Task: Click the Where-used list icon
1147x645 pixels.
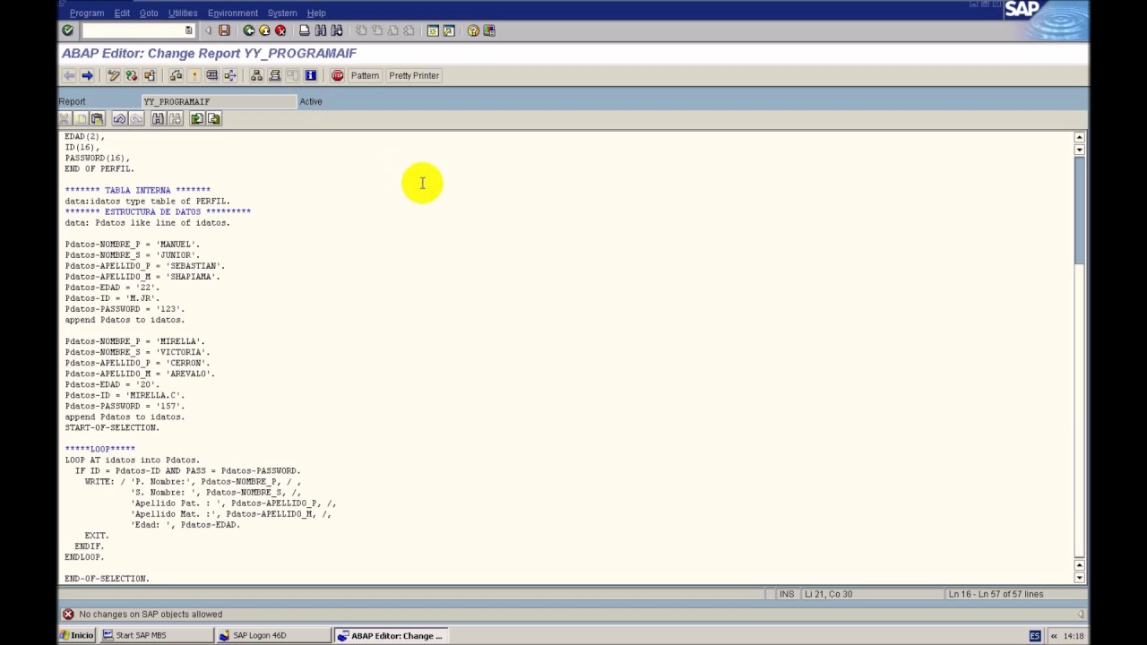Action: click(229, 75)
